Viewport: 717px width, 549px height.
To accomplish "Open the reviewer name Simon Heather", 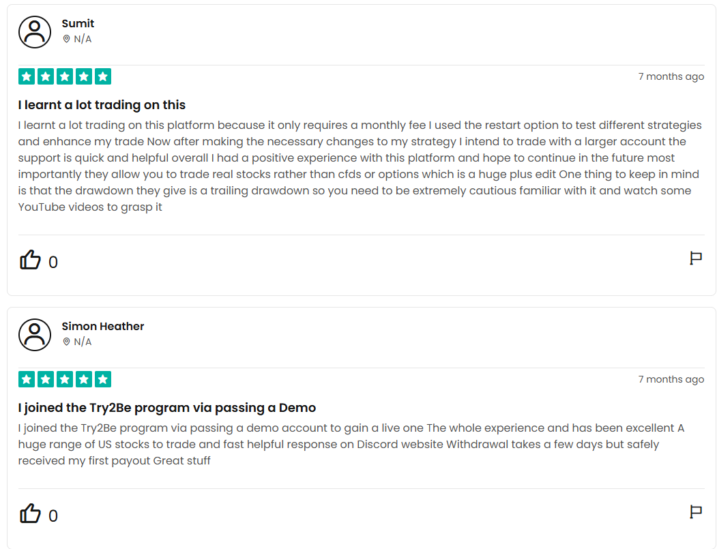I will (x=103, y=326).
